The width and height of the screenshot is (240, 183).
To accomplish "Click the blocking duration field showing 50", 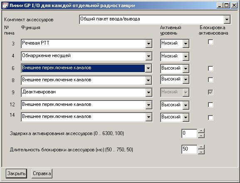I will [189, 149].
